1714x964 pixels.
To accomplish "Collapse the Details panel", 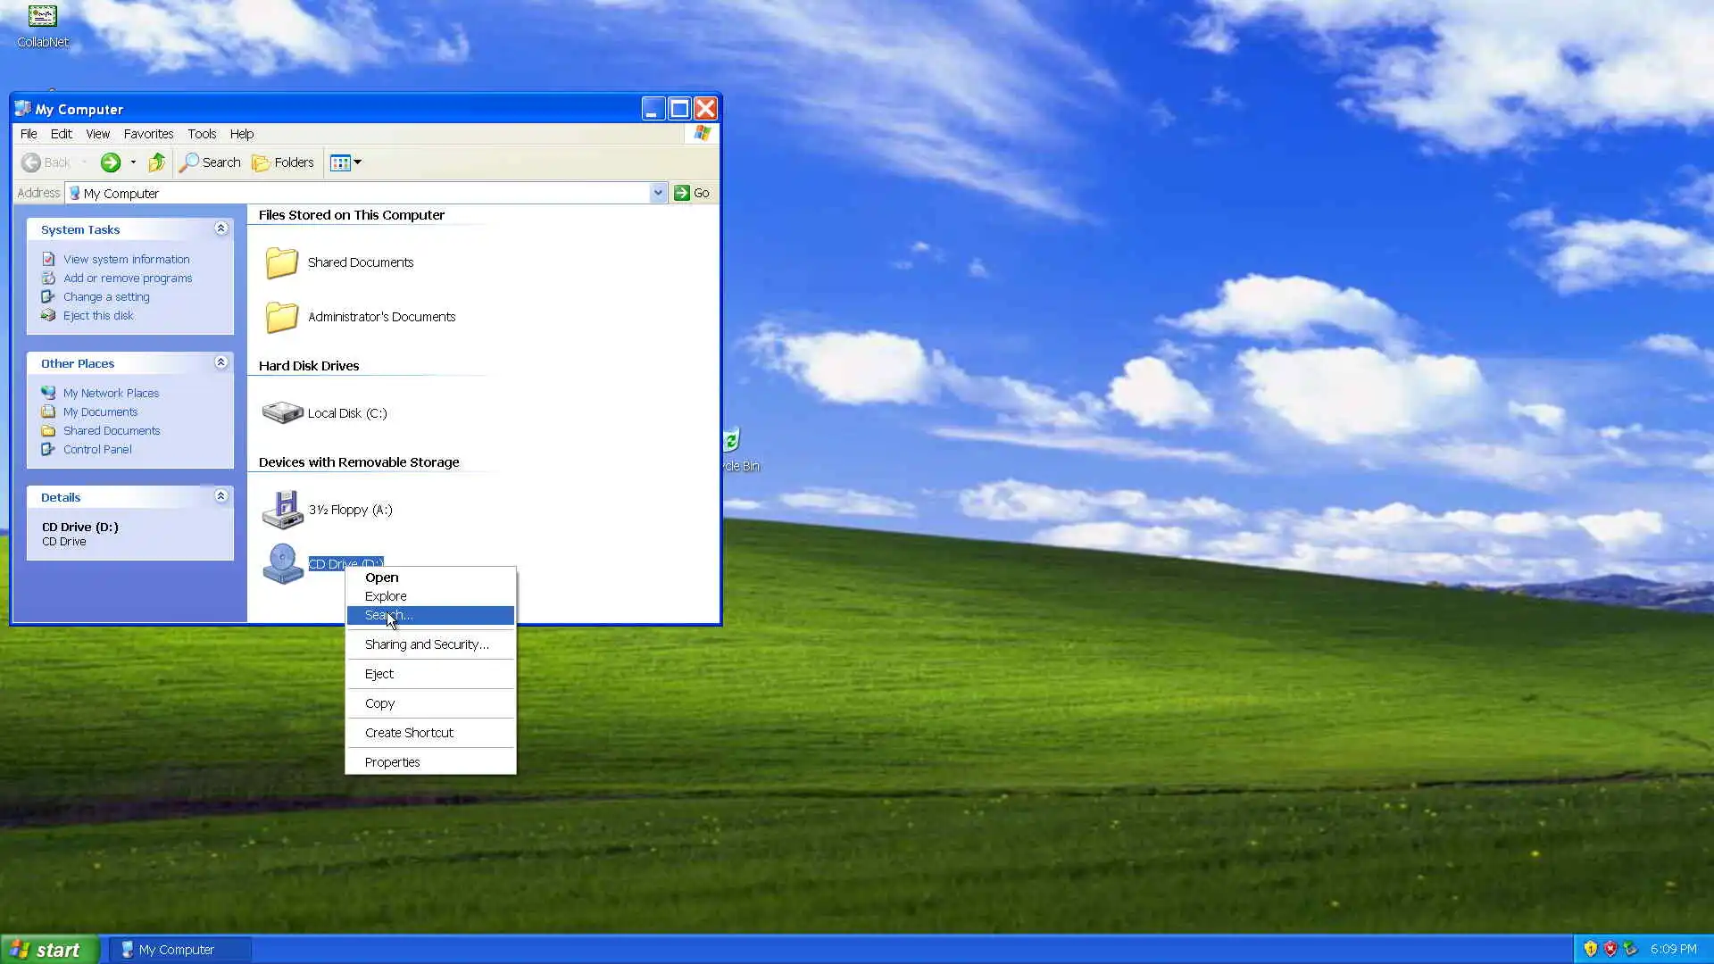I will click(x=220, y=496).
